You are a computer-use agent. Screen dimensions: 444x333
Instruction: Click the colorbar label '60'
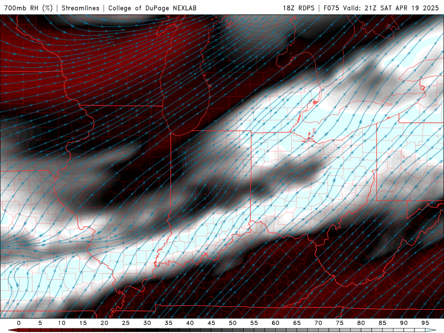[275, 323]
